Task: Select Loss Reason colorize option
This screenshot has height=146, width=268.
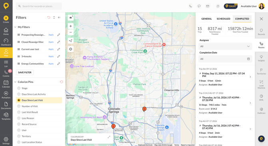Action: click(x=39, y=118)
